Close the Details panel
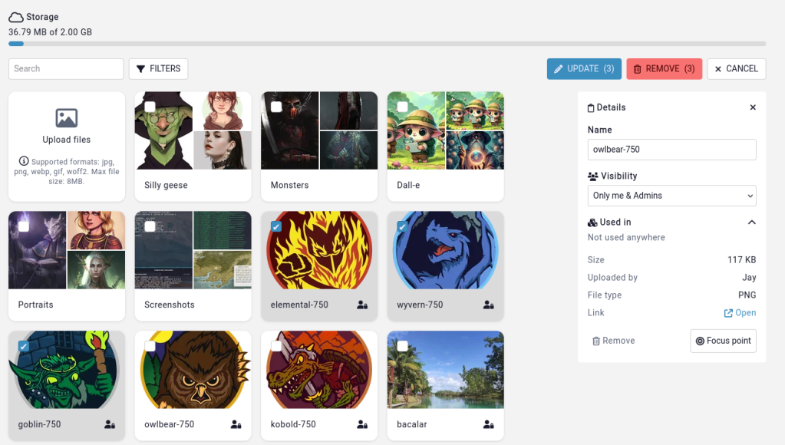This screenshot has height=445, width=785. [751, 107]
